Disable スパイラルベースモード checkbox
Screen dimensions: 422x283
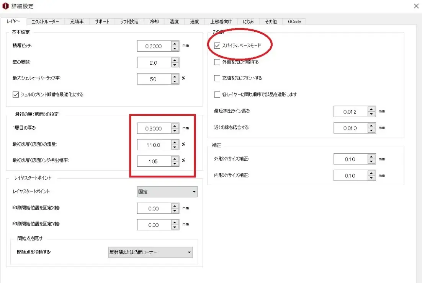click(218, 46)
